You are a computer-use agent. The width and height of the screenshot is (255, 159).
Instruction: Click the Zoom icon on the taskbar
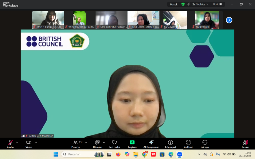(180, 154)
